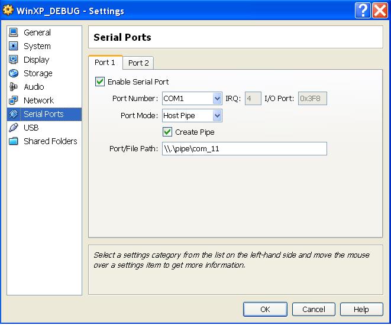Screen dimensions: 391x325
Task: Open the Shared Folders folder icon
Action: click(14, 141)
